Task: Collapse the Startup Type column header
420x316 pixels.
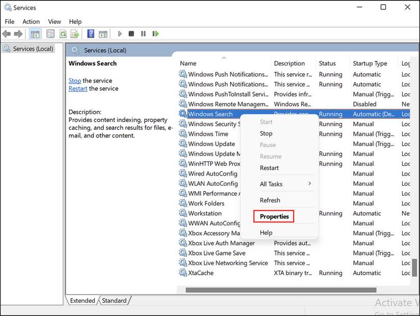Action: coord(372,63)
